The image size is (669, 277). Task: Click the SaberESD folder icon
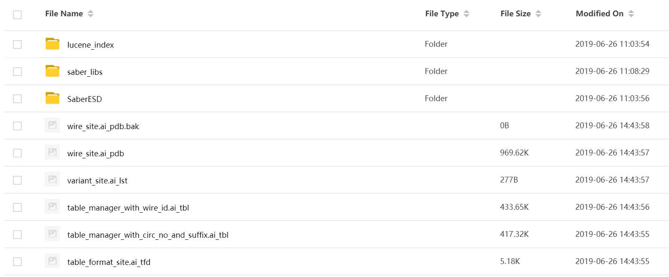[52, 98]
